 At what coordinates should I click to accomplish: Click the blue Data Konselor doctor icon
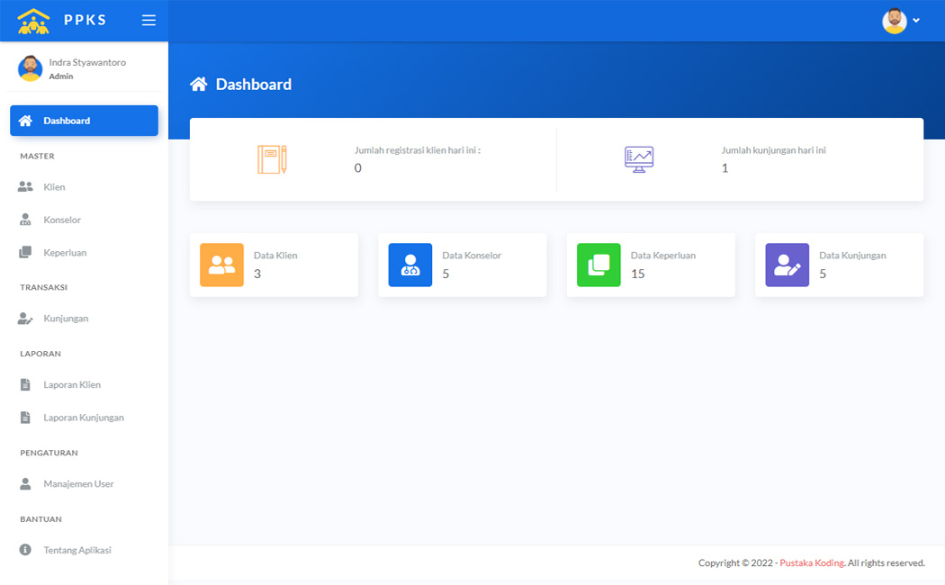tap(410, 265)
